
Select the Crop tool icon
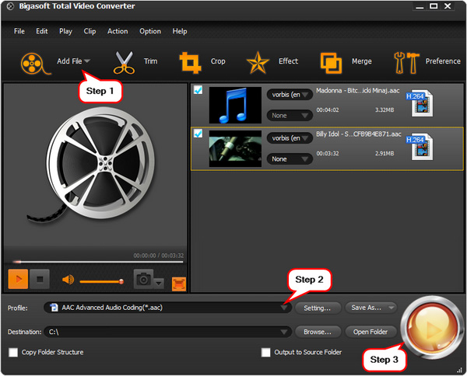(191, 63)
